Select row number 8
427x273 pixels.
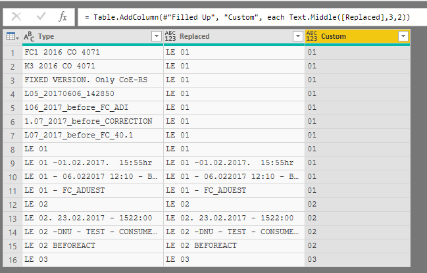13,149
